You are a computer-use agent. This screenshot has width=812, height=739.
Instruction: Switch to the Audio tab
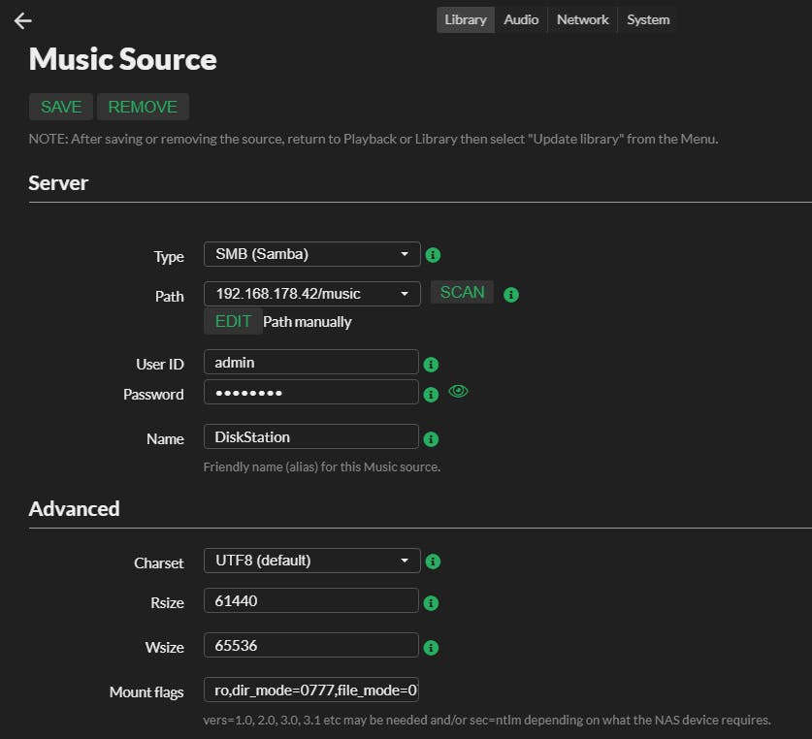coord(521,19)
